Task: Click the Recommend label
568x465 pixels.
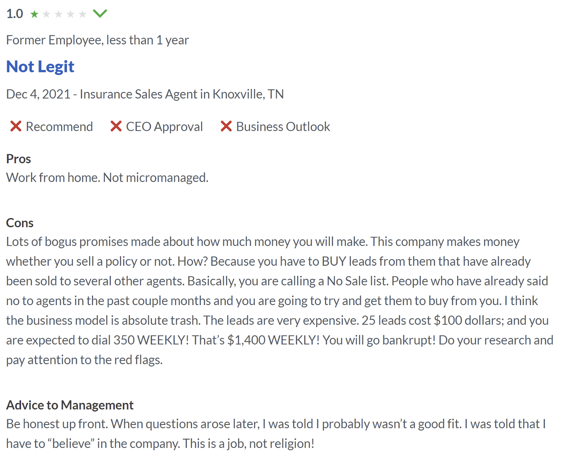Action: (x=59, y=127)
